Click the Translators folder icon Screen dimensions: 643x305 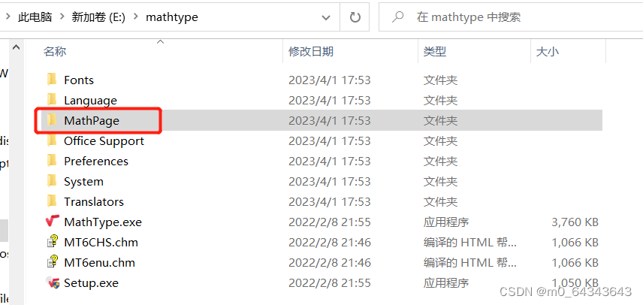pyautogui.click(x=52, y=201)
